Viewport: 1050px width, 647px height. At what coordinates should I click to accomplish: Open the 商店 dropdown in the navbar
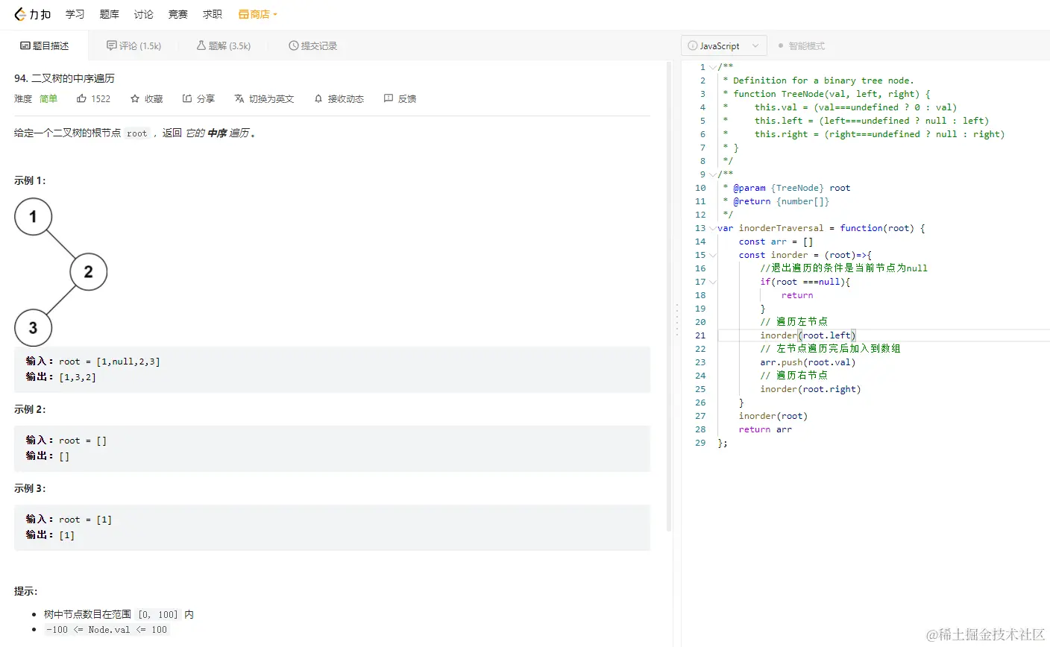tap(258, 13)
